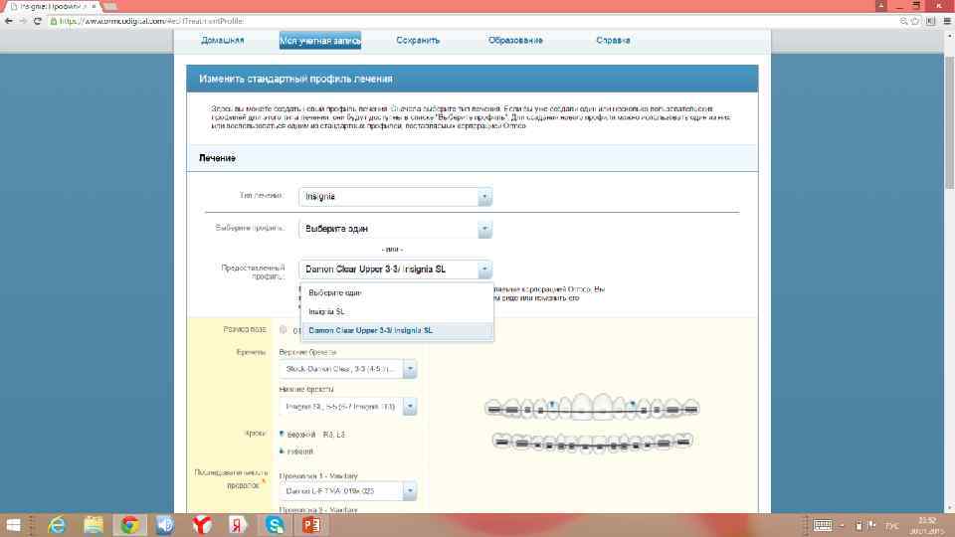
Task: Open the Домашняя nav tab
Action: tap(222, 40)
